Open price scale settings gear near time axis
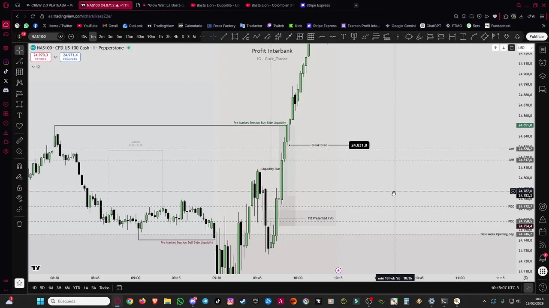Screen dimensions: 549x308 pyautogui.click(x=525, y=278)
